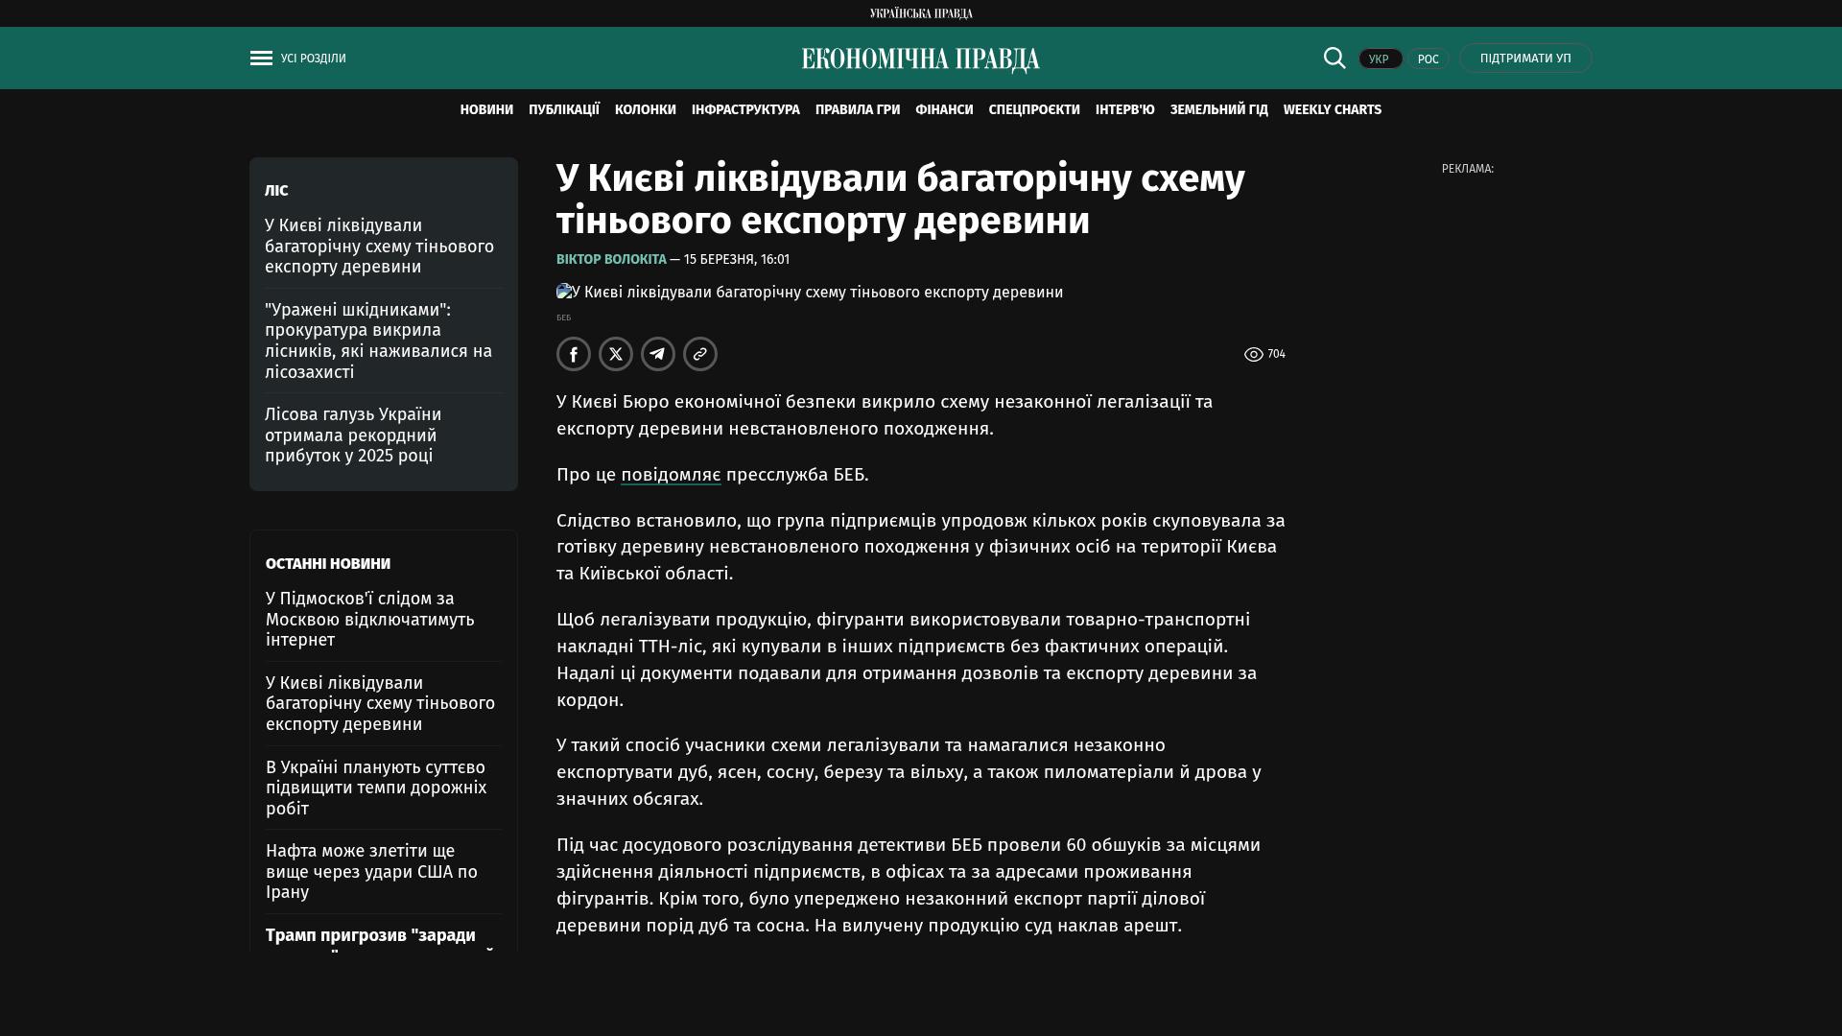Open the Фінанси section
This screenshot has width=1842, height=1036.
click(944, 110)
